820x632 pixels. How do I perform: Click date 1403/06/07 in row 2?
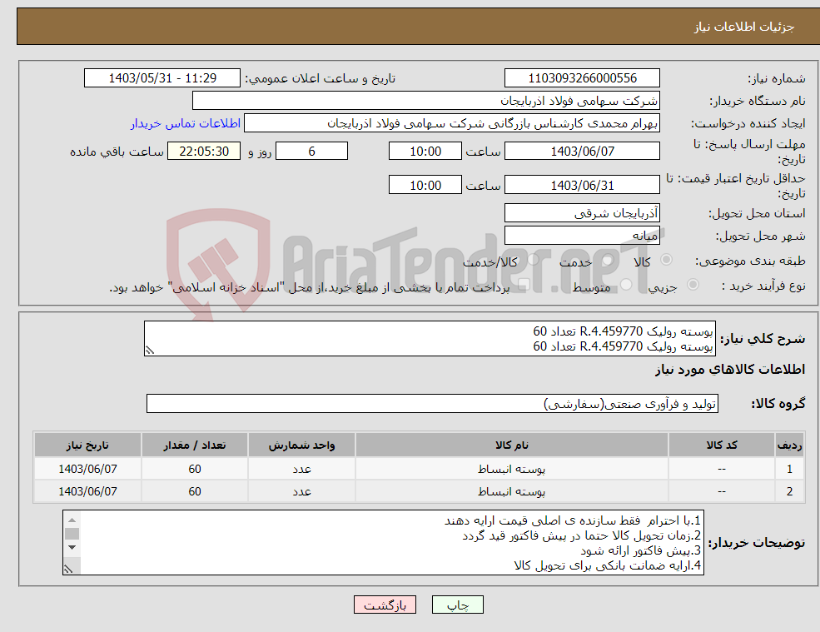88,491
